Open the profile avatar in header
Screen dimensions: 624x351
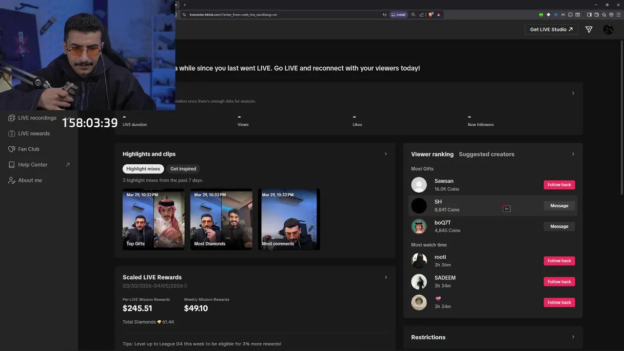[608, 29]
